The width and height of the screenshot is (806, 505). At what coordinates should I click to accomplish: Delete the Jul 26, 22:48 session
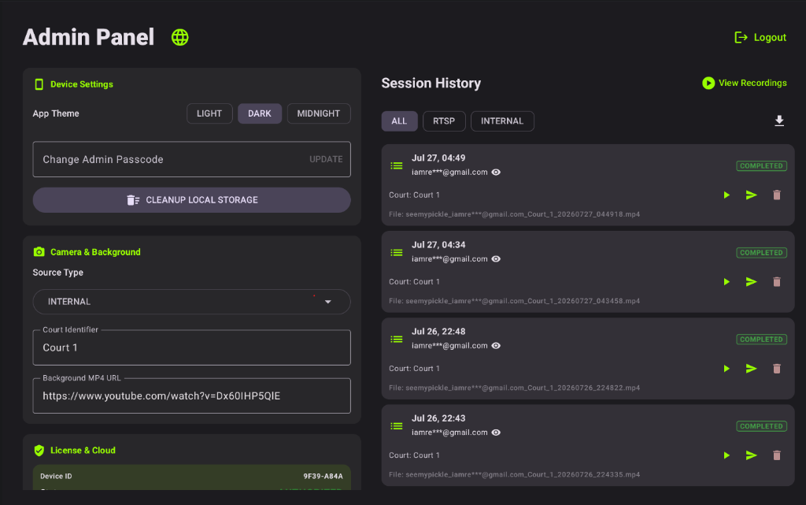[777, 369]
